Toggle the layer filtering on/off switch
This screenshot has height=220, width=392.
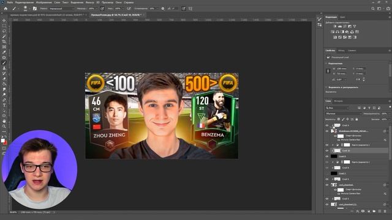[x=390, y=108]
